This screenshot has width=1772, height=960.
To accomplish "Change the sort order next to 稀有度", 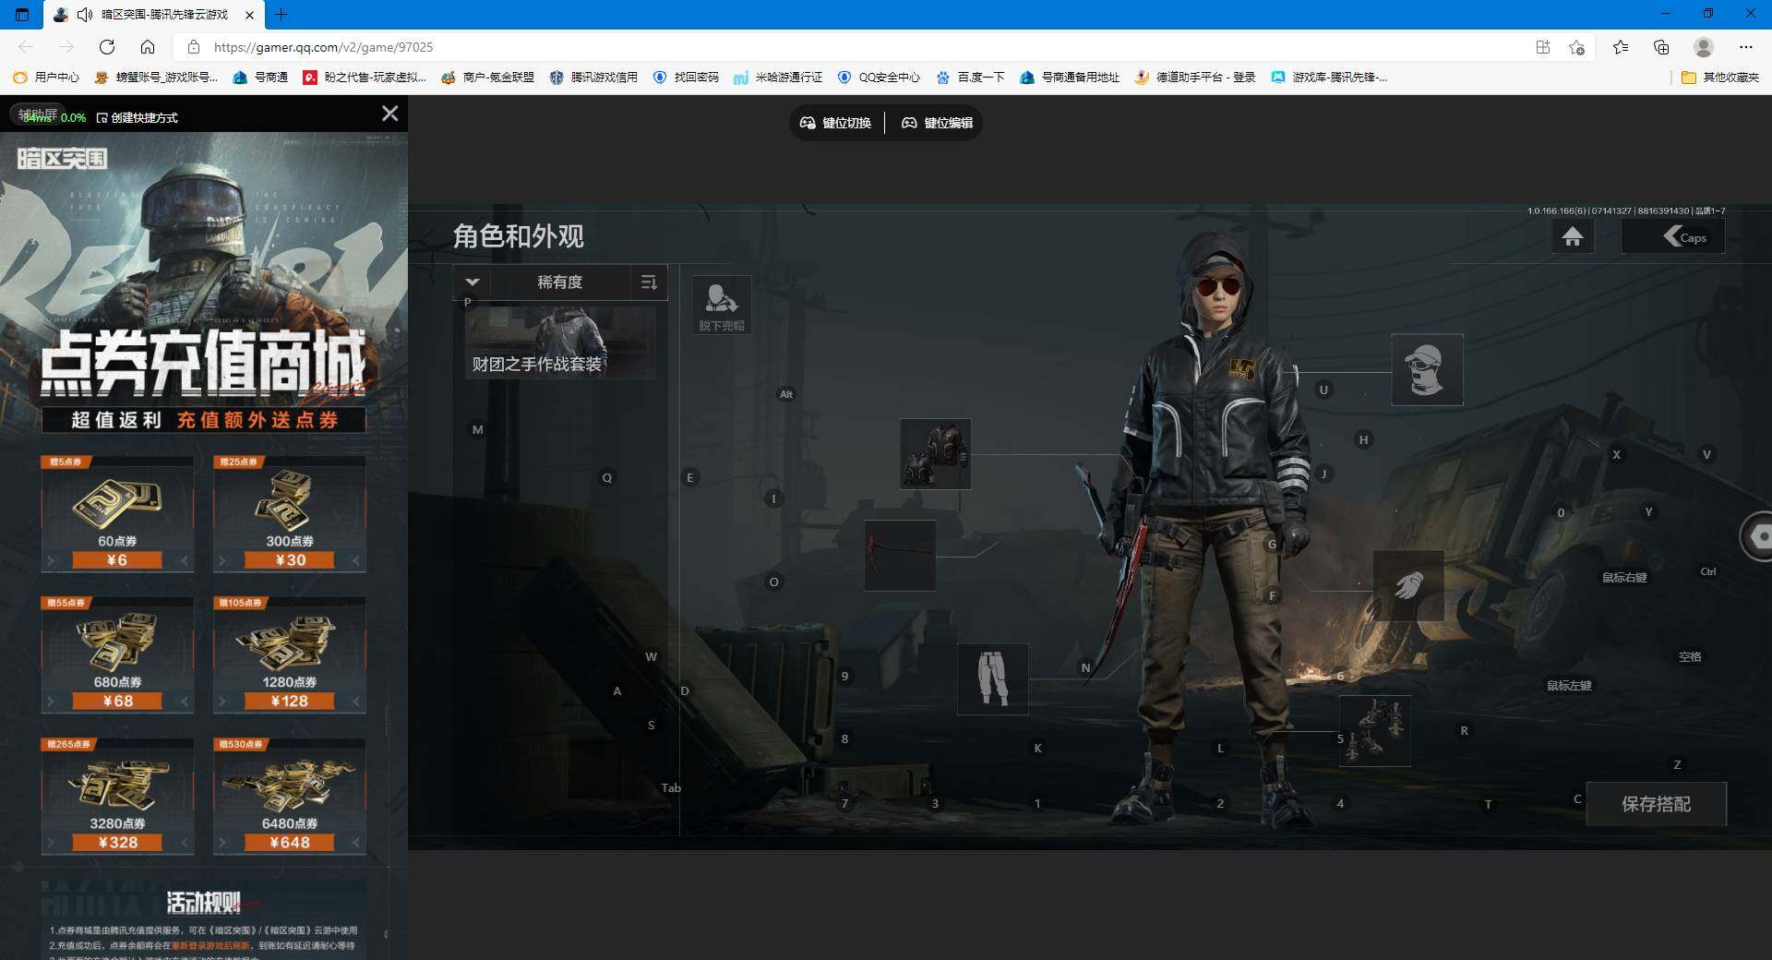I will (x=649, y=282).
